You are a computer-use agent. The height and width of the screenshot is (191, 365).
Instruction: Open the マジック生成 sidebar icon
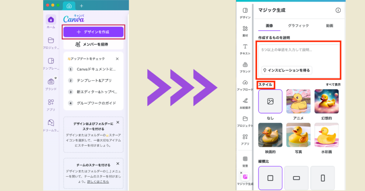245,177
